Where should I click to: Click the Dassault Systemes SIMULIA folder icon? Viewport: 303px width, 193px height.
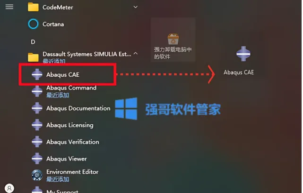[33, 57]
